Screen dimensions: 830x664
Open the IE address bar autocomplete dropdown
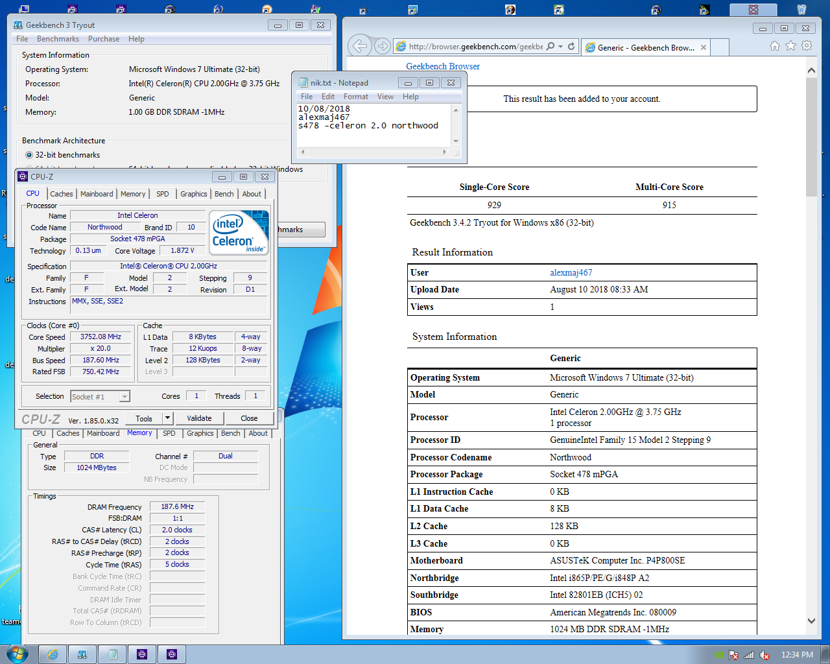click(561, 47)
